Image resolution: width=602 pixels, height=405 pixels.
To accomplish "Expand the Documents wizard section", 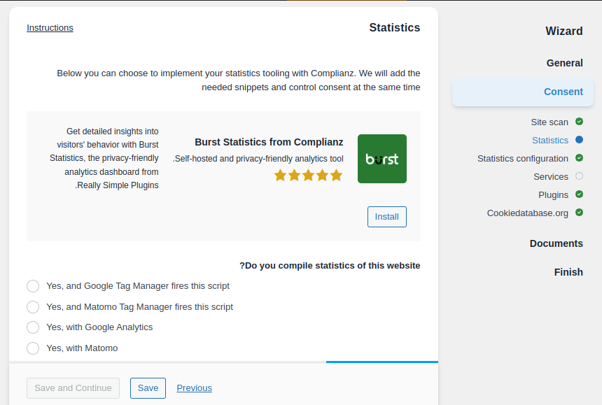I will pyautogui.click(x=556, y=243).
